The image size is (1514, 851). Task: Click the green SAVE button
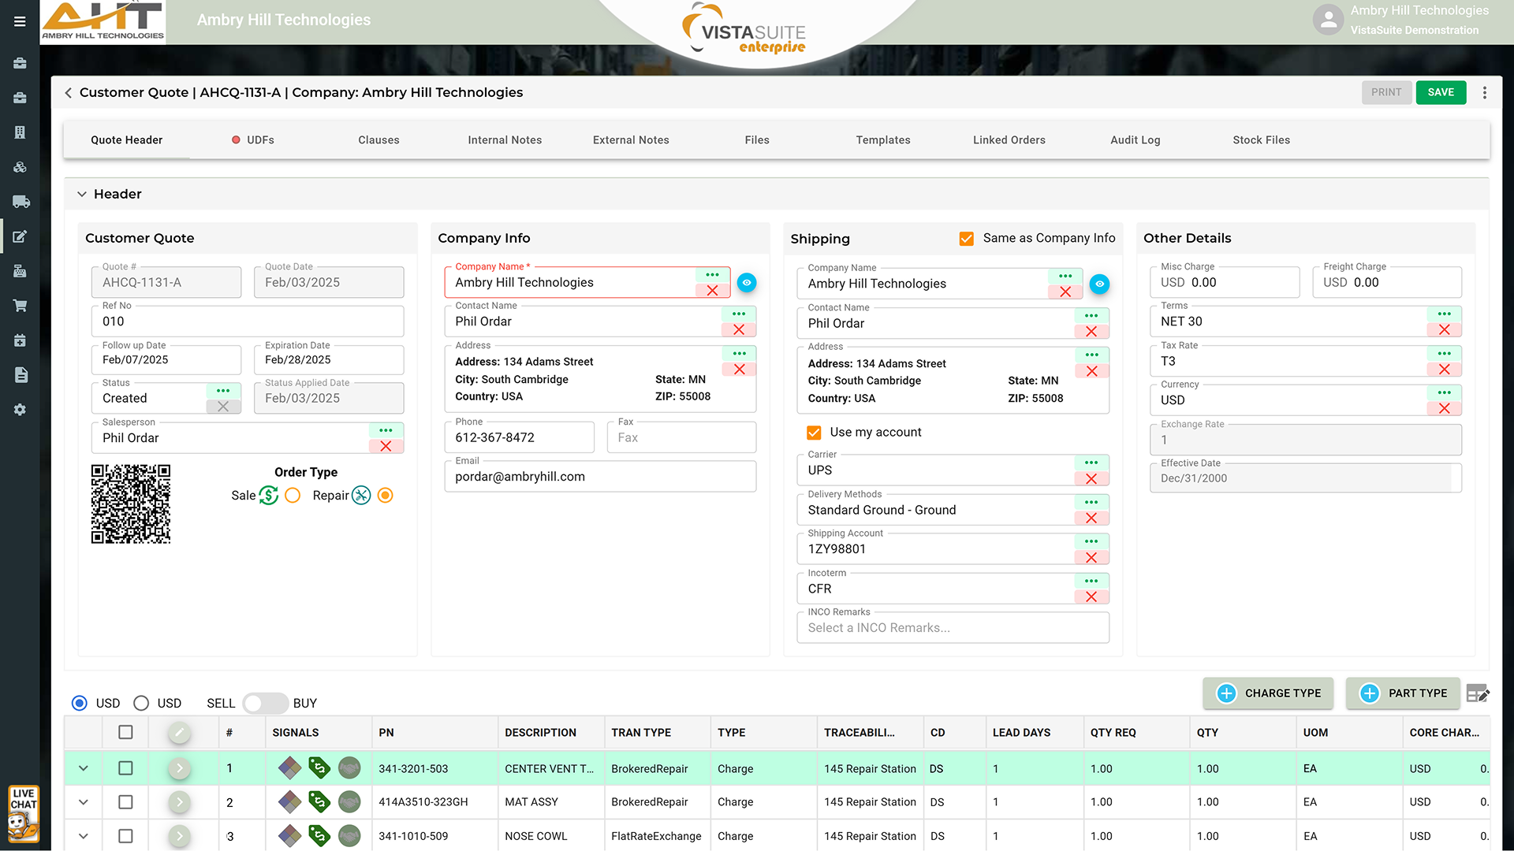1440,92
